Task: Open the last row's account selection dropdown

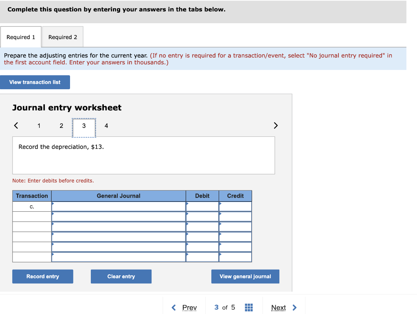Action: (118, 257)
